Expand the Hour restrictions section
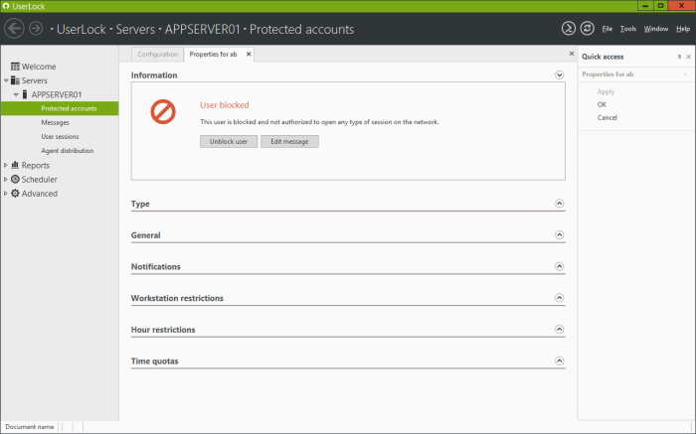Image resolution: width=696 pixels, height=434 pixels. click(x=559, y=330)
